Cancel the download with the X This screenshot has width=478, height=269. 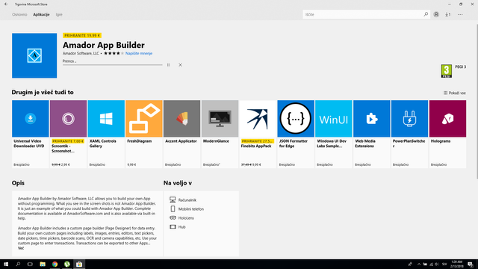click(x=180, y=65)
